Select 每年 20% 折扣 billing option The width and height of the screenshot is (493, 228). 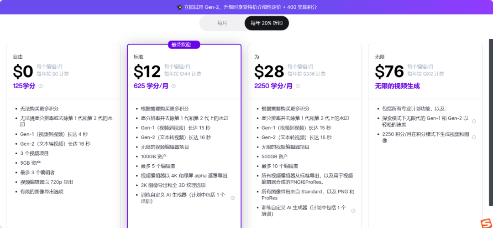[x=267, y=23]
